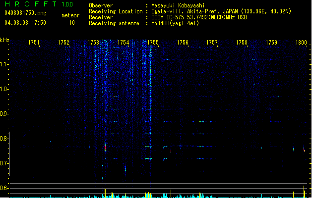Image resolution: width=312 pixels, height=198 pixels.
Task: Select the observer name Masayuki Kobayashi
Action: (x=178, y=5)
